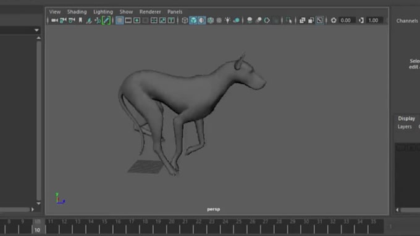Open Camera Attributes icon
The width and height of the screenshot is (420, 236).
click(72, 20)
